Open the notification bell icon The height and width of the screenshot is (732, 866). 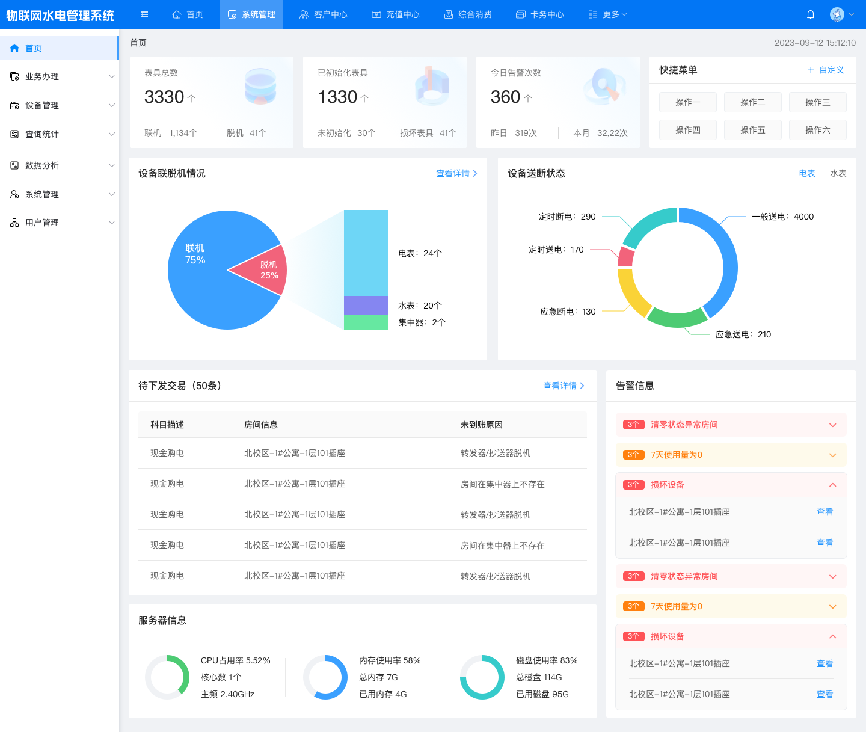pos(811,14)
